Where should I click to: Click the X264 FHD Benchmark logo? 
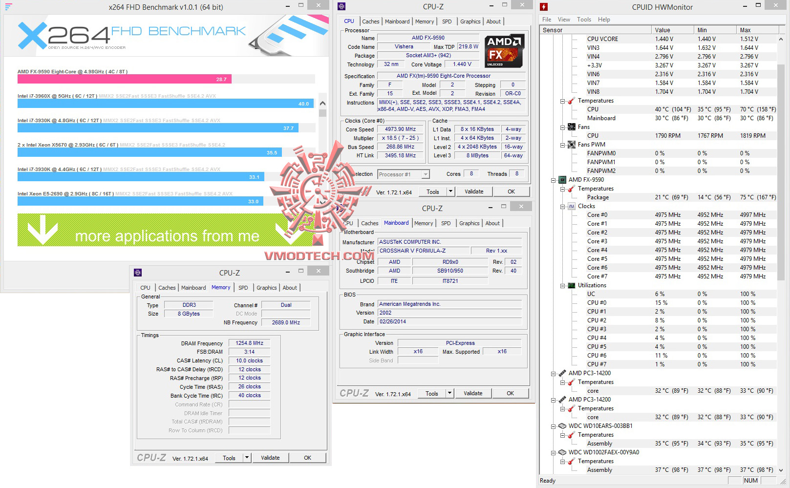pyautogui.click(x=132, y=35)
